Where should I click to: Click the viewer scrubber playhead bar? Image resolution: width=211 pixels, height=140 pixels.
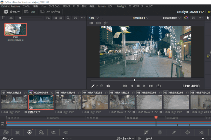click(x=134, y=80)
